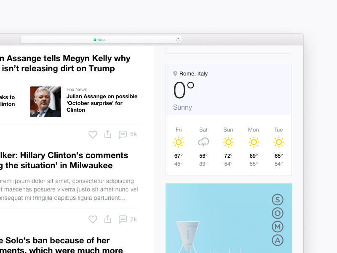Click the location pin next to Rome, Italy
337x253 pixels.
[176, 73]
